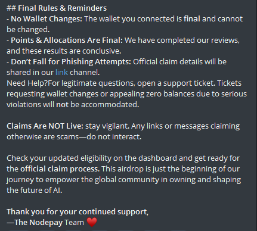Screen dimensions: 257x231
Task: Click the bold 'Claims Are NOT Live:' text
Action: [x=45, y=126]
